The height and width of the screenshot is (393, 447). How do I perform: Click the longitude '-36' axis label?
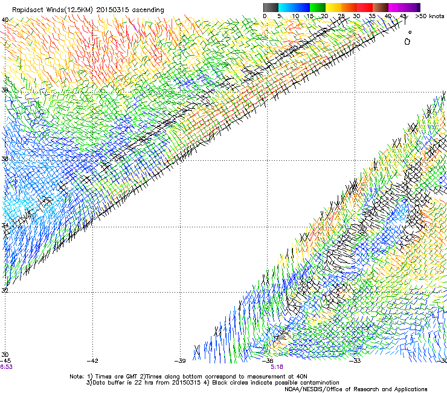(x=268, y=361)
